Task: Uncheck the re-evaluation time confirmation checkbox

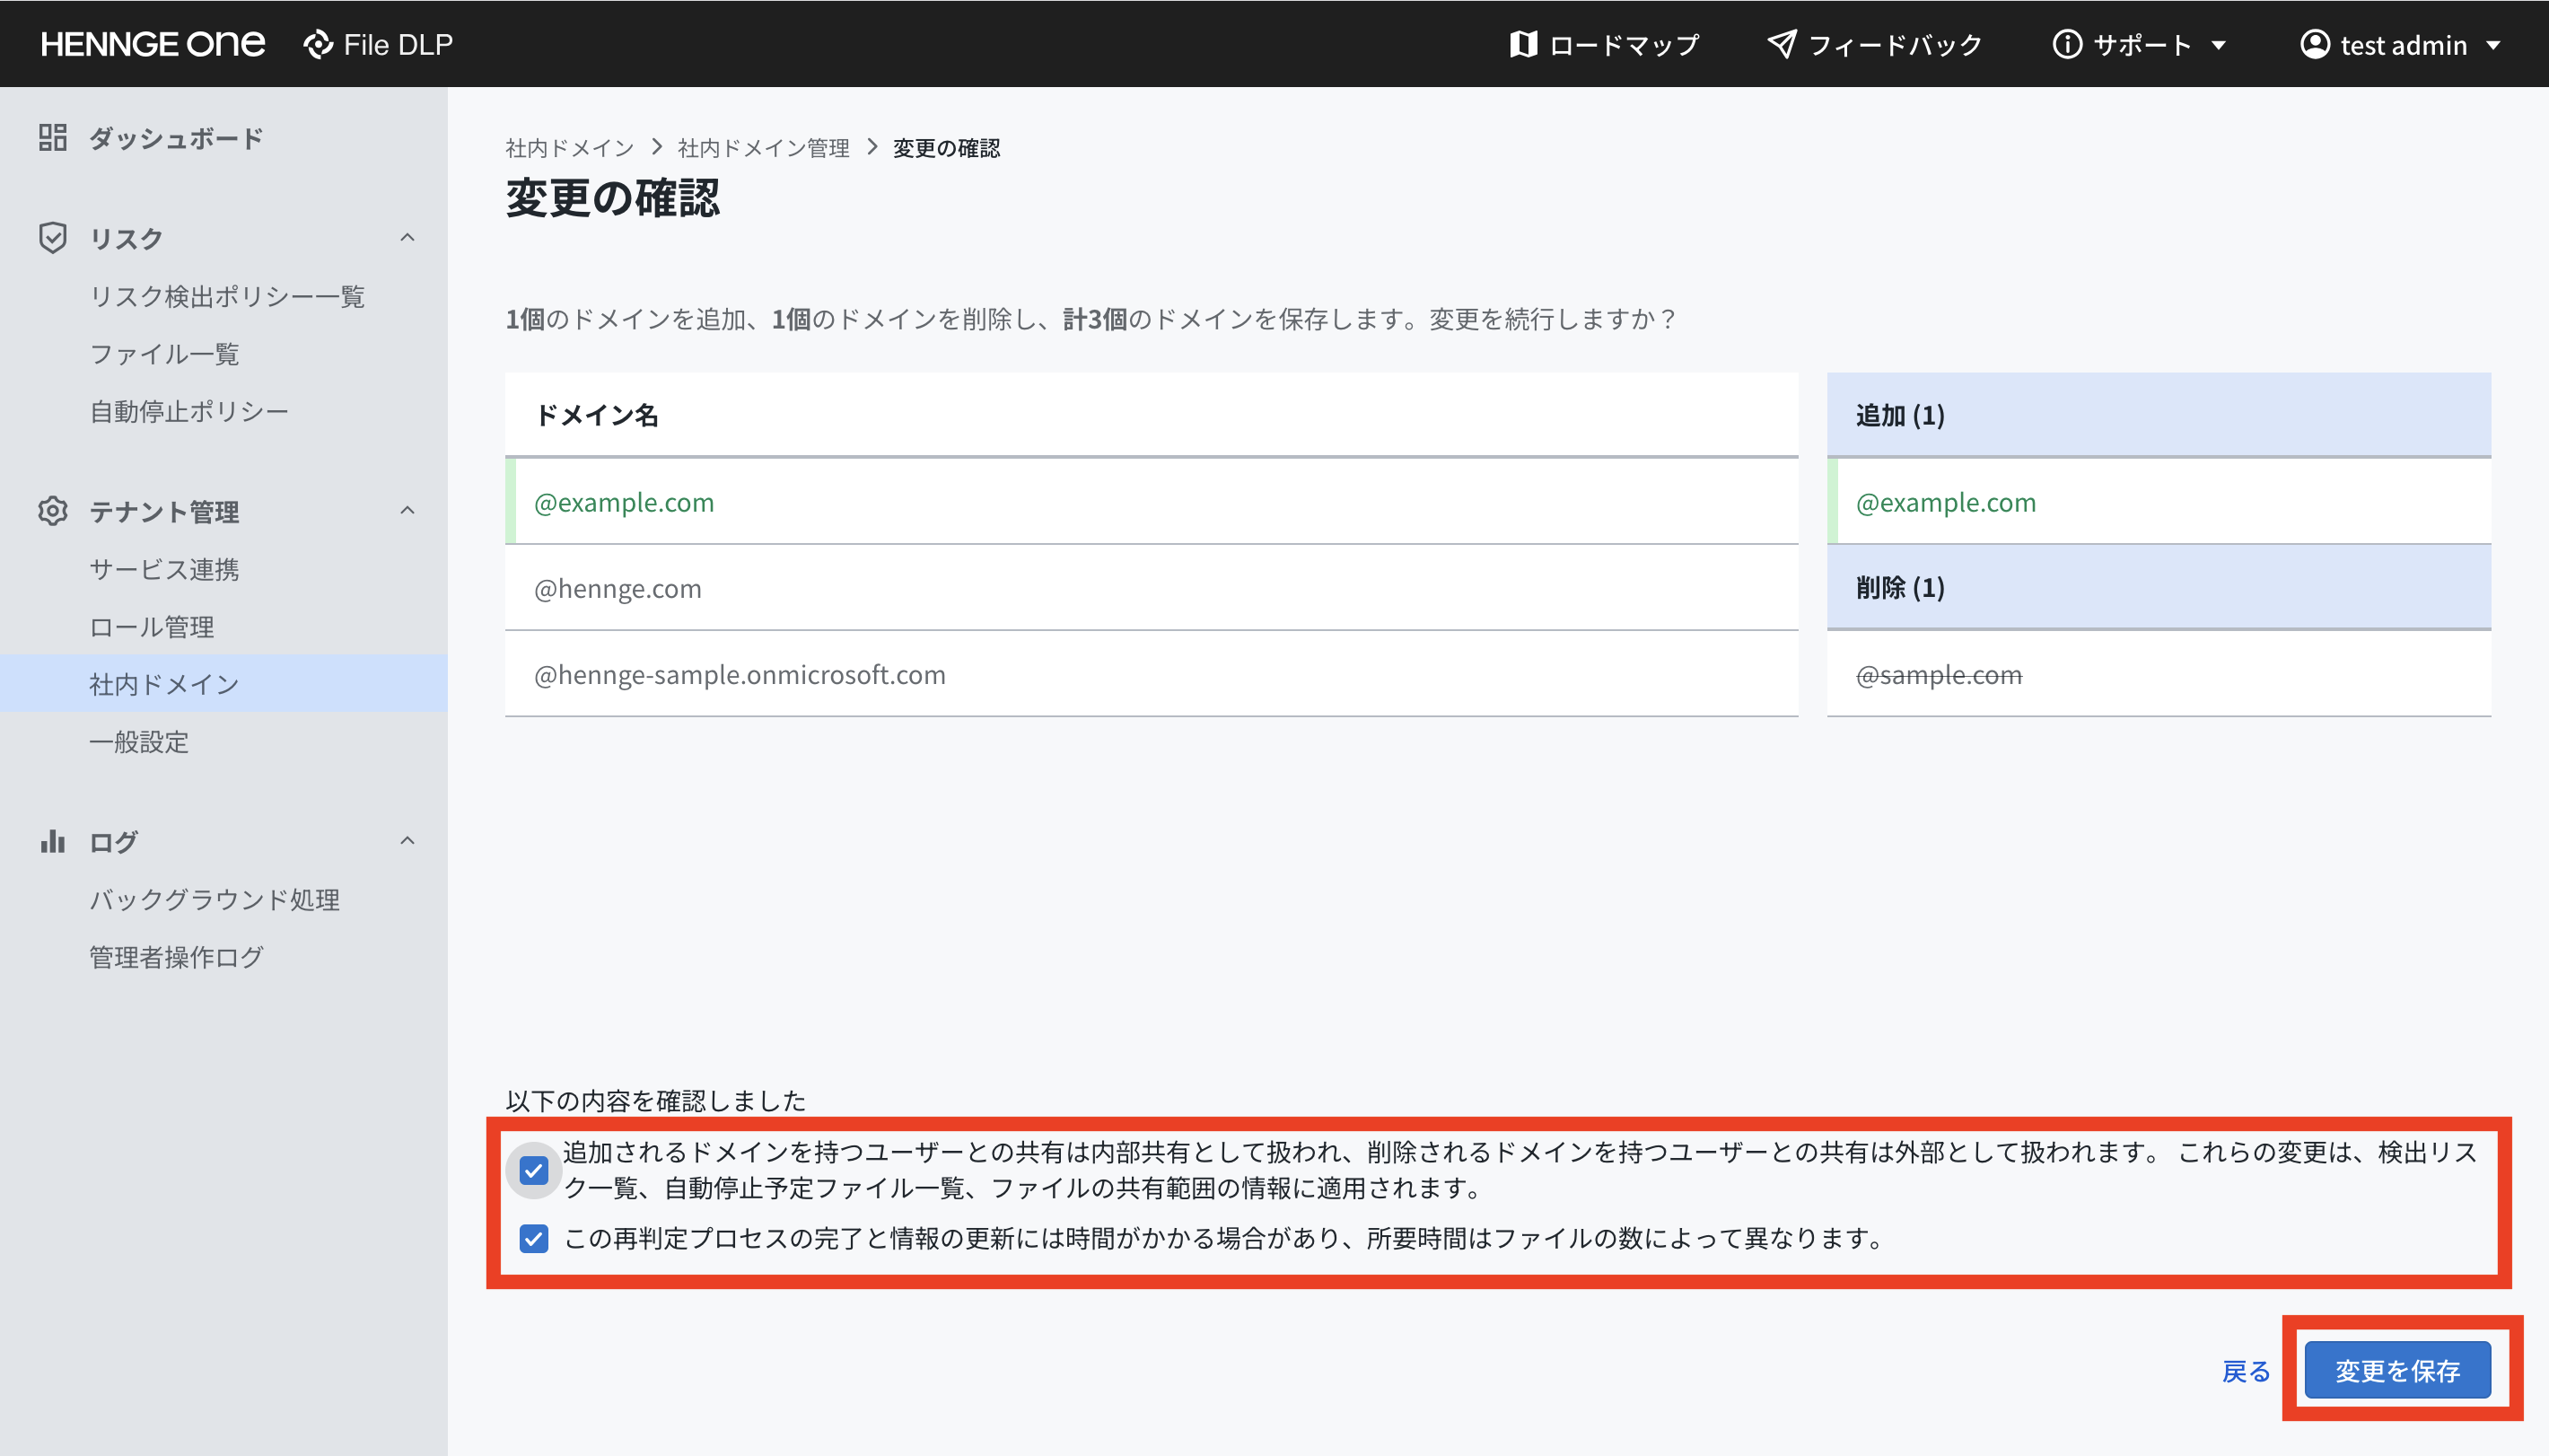Action: (x=534, y=1238)
